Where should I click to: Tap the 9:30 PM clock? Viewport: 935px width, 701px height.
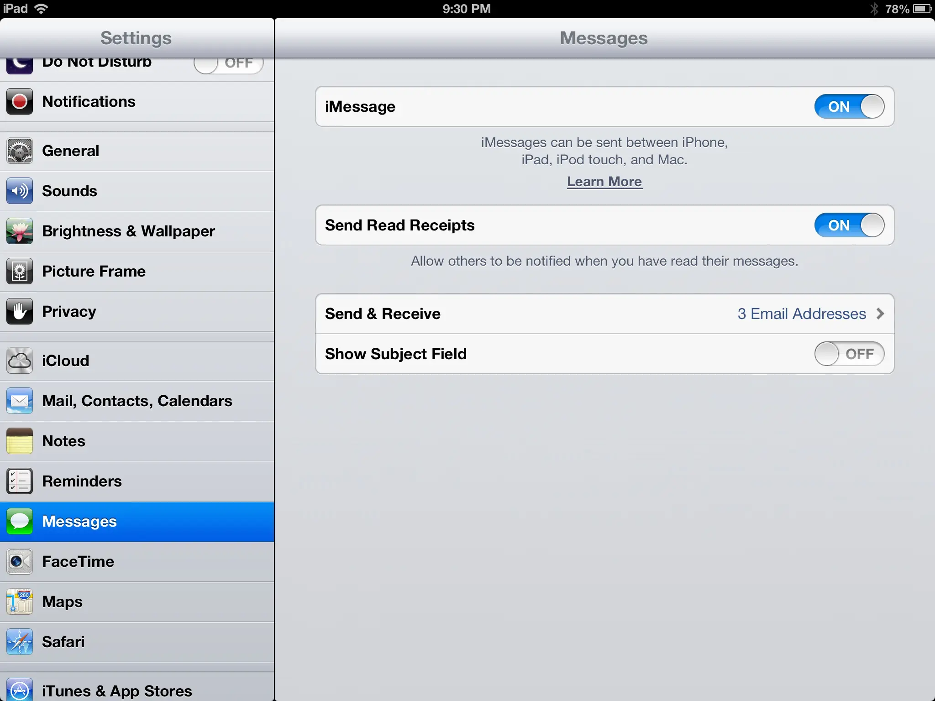pyautogui.click(x=467, y=9)
